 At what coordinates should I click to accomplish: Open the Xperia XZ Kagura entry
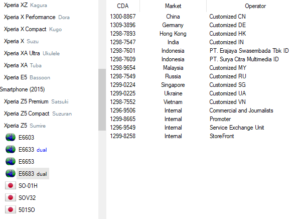click(26, 5)
